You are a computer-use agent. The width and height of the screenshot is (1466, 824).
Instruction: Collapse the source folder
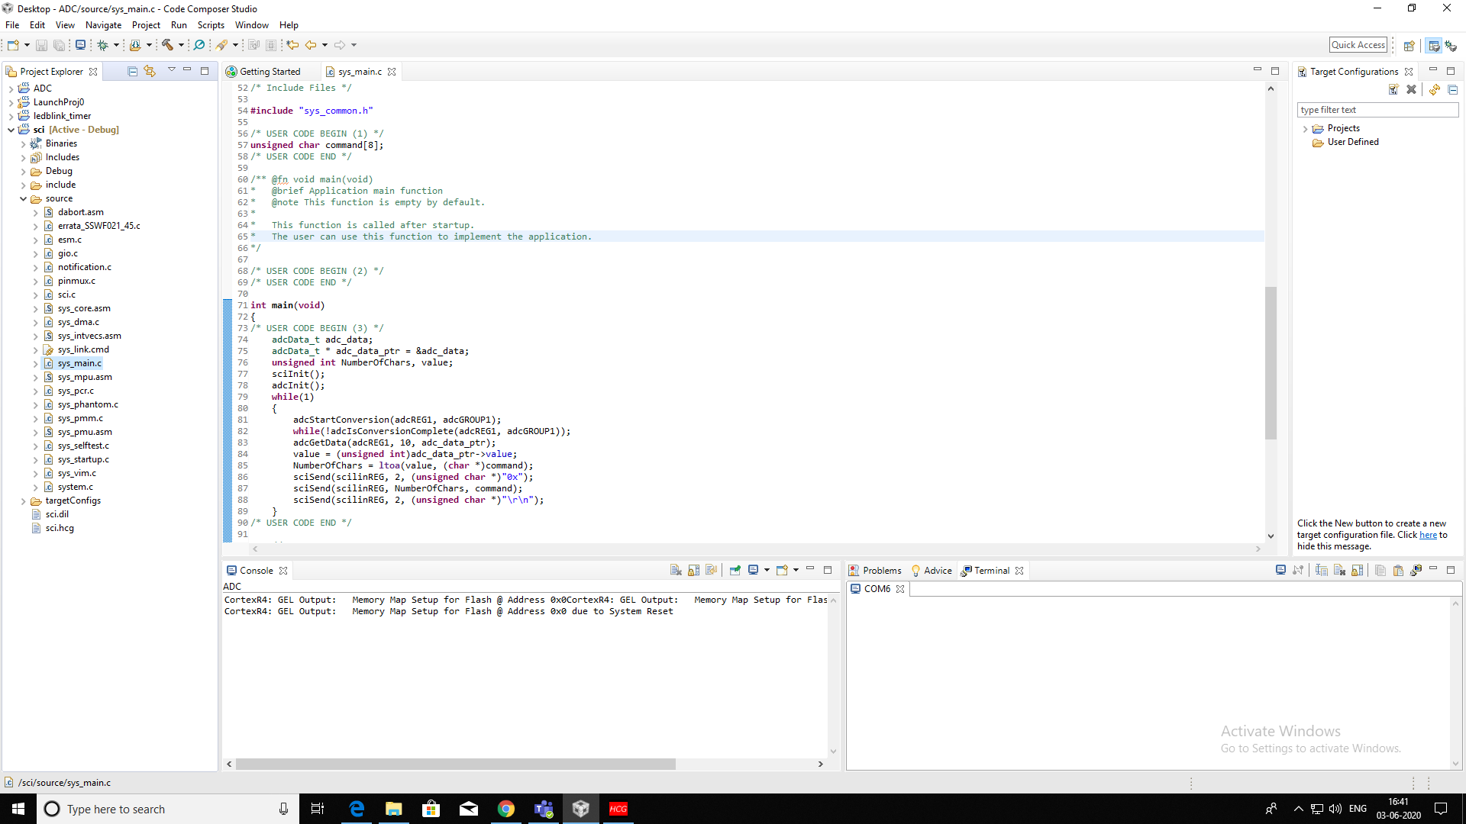click(23, 198)
